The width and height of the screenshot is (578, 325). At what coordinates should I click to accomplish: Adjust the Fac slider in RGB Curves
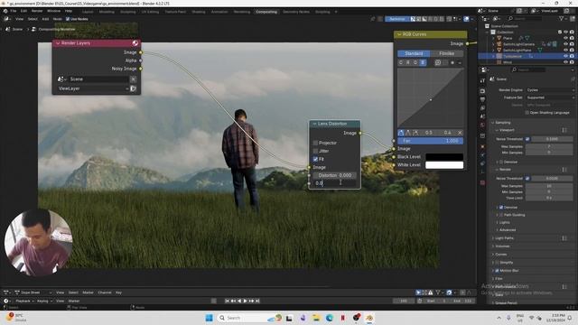(430, 141)
